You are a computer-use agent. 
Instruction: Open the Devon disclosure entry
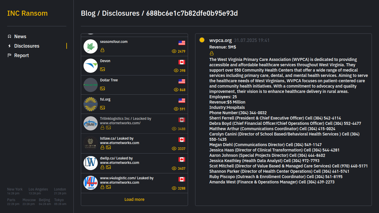coord(134,66)
